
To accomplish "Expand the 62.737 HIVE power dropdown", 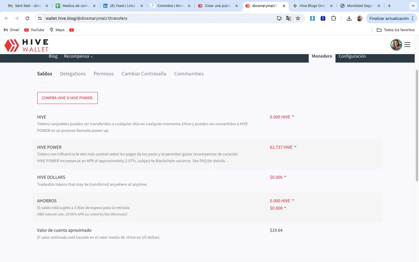I will pyautogui.click(x=283, y=147).
